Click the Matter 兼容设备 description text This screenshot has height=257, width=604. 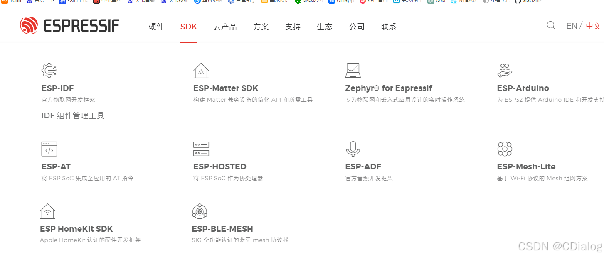(x=253, y=100)
